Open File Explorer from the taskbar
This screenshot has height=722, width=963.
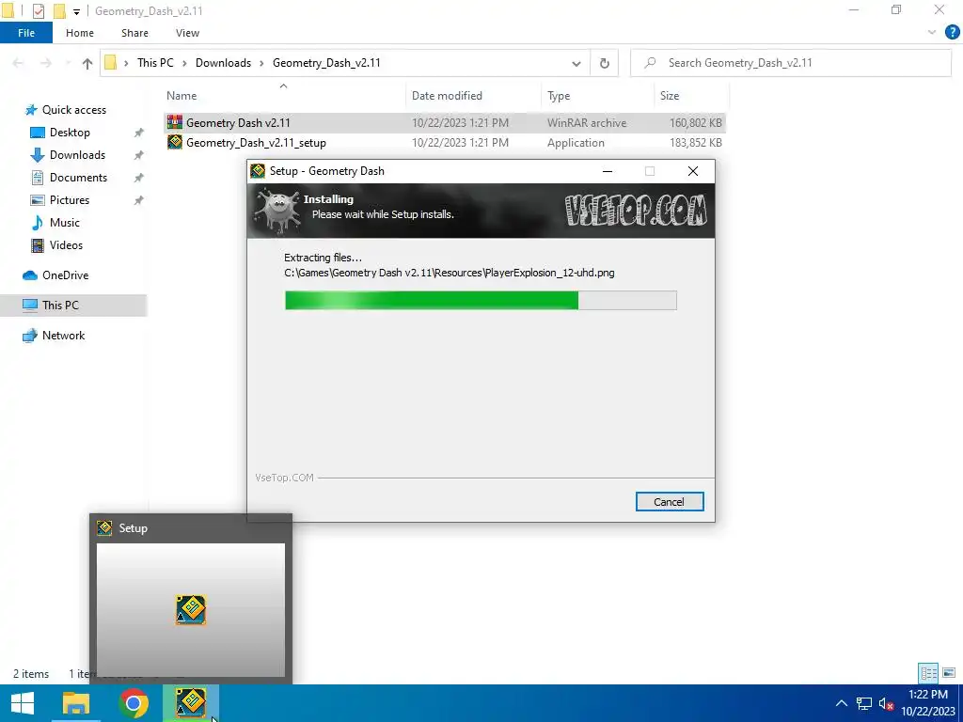coord(76,703)
